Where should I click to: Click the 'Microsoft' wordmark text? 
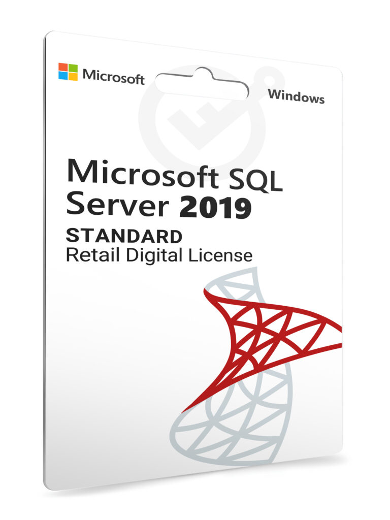coord(113,77)
